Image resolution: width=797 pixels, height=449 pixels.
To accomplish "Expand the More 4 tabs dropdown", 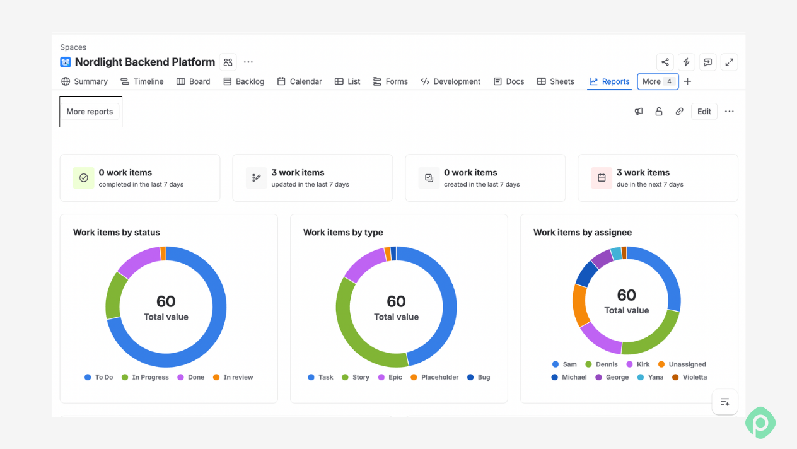I will tap(658, 81).
